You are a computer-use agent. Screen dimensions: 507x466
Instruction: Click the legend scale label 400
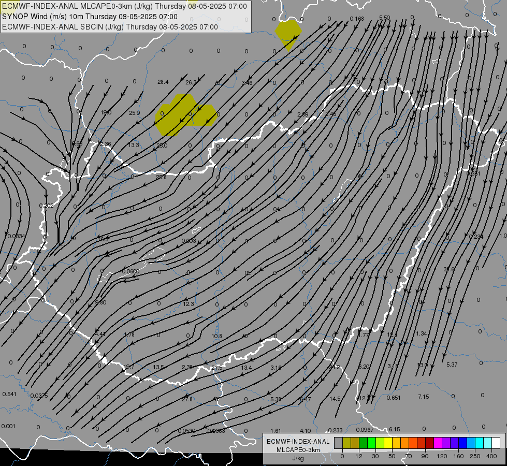pyautogui.click(x=491, y=456)
